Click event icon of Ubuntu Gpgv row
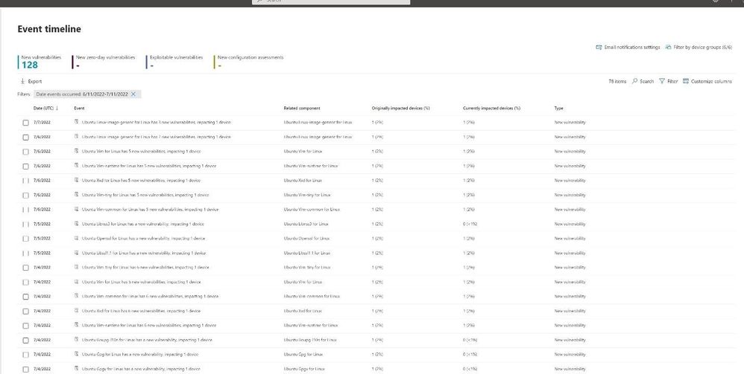This screenshot has width=744, height=374. [x=76, y=368]
